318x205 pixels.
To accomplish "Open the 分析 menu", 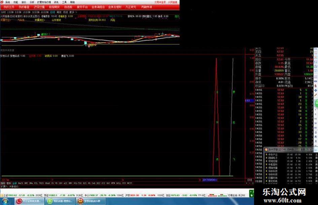I will tap(32, 2).
